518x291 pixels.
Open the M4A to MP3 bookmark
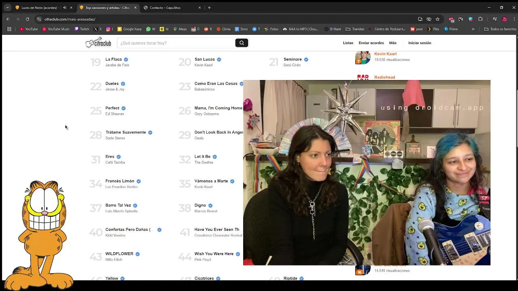click(300, 29)
